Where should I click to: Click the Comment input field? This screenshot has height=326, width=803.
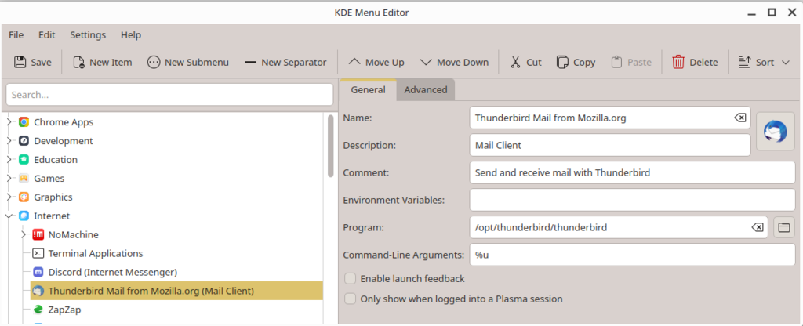633,172
